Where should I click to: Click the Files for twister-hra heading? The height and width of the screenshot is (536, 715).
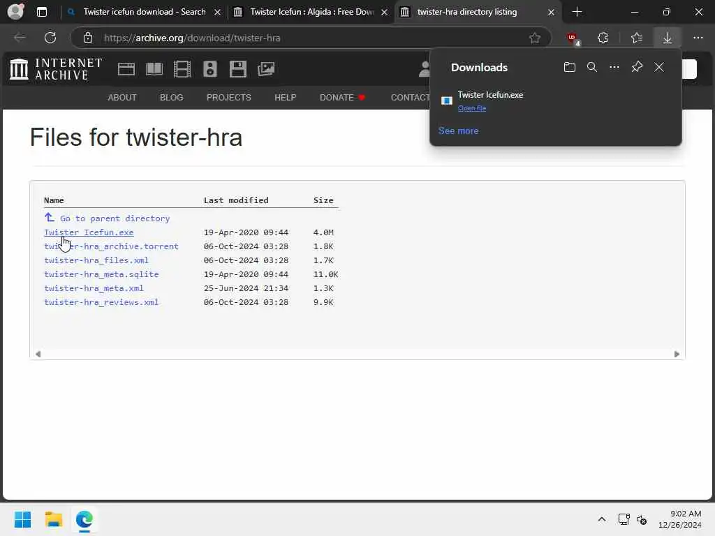(x=136, y=137)
